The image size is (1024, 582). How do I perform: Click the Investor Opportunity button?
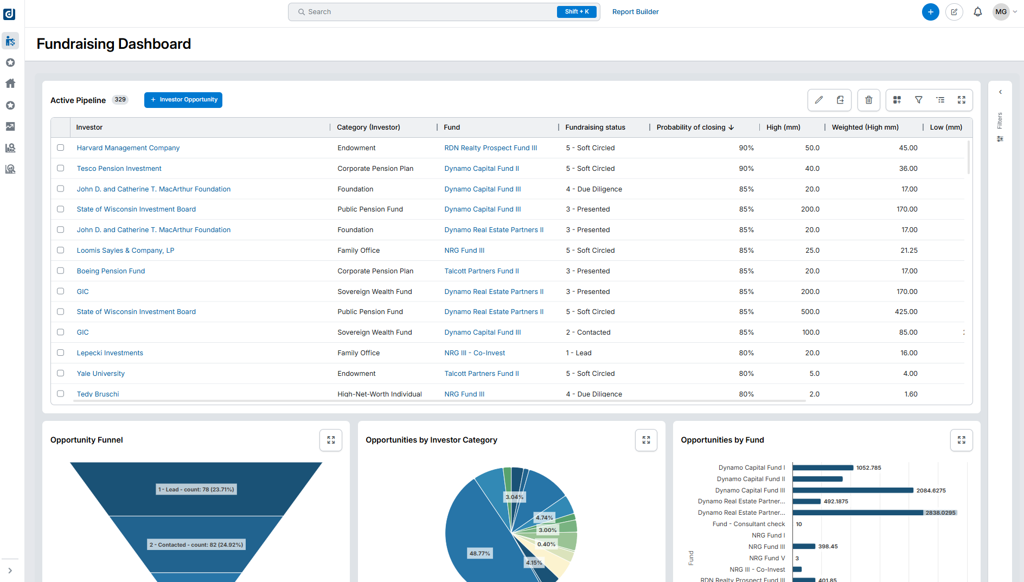pyautogui.click(x=183, y=100)
